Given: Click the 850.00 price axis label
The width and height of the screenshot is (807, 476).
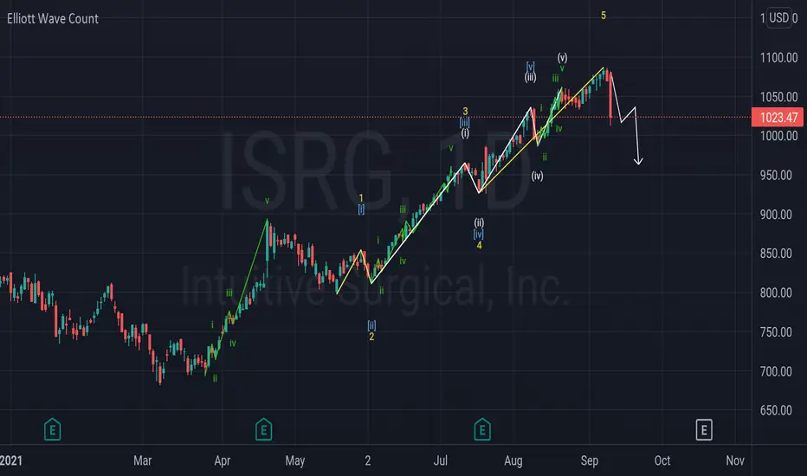Looking at the screenshot, I should click(x=776, y=254).
